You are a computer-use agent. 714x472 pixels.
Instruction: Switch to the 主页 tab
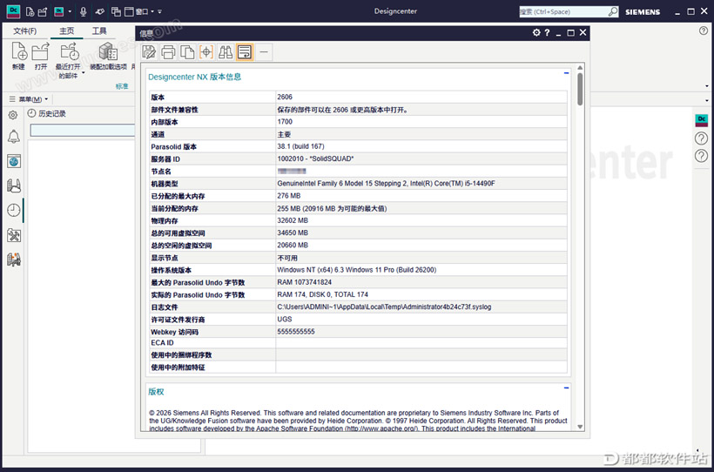pyautogui.click(x=66, y=31)
